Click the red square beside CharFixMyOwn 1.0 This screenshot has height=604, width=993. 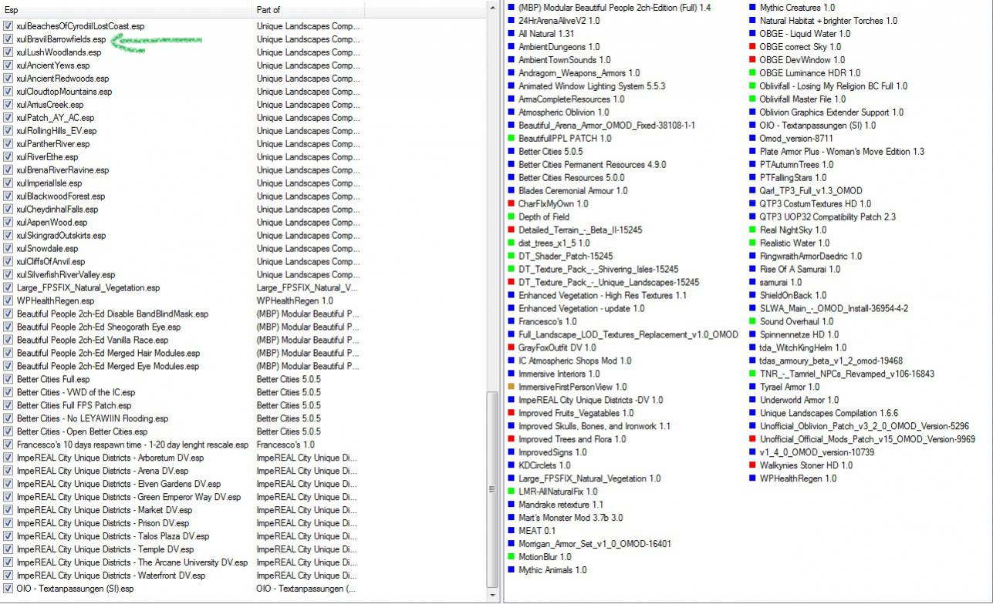pos(511,204)
